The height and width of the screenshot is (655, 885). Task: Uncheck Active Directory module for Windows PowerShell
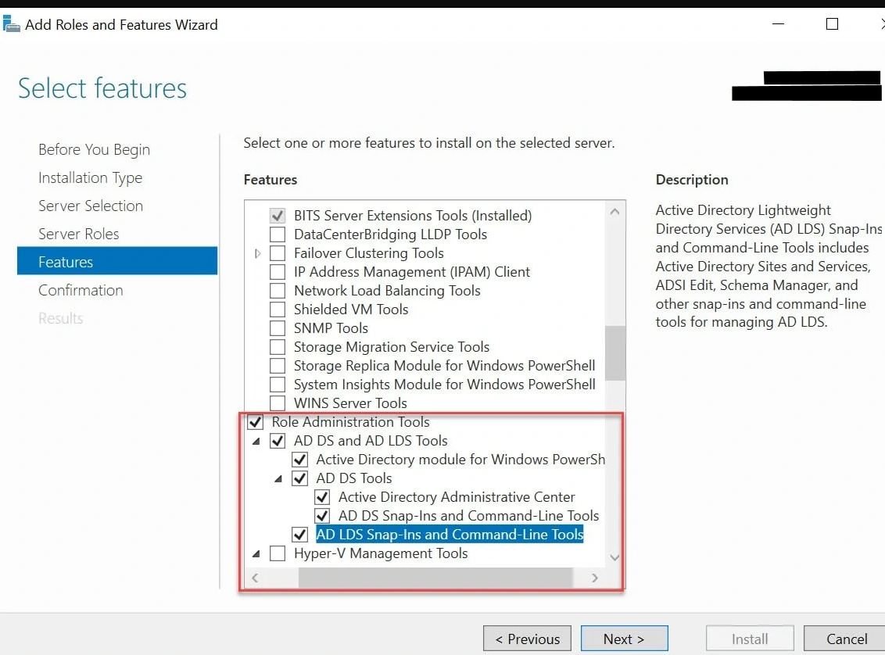(299, 460)
